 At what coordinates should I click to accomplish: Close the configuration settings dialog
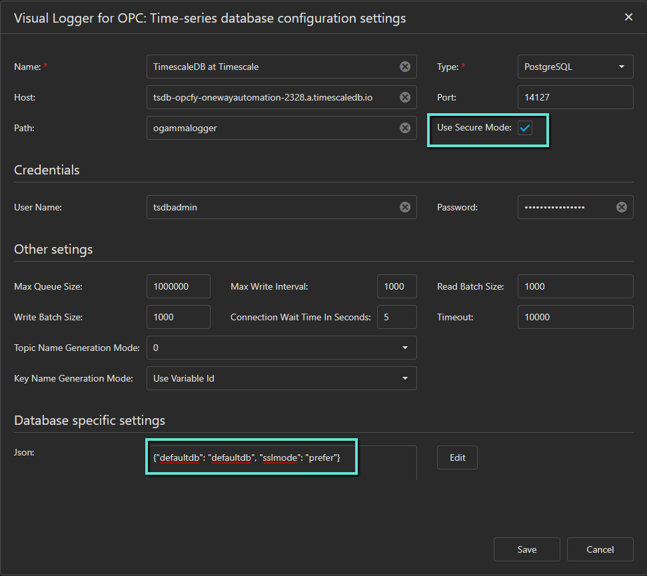pos(628,17)
